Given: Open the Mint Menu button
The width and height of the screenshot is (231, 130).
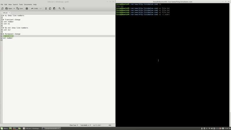Looking at the screenshot, I should pyautogui.click(x=4, y=129).
